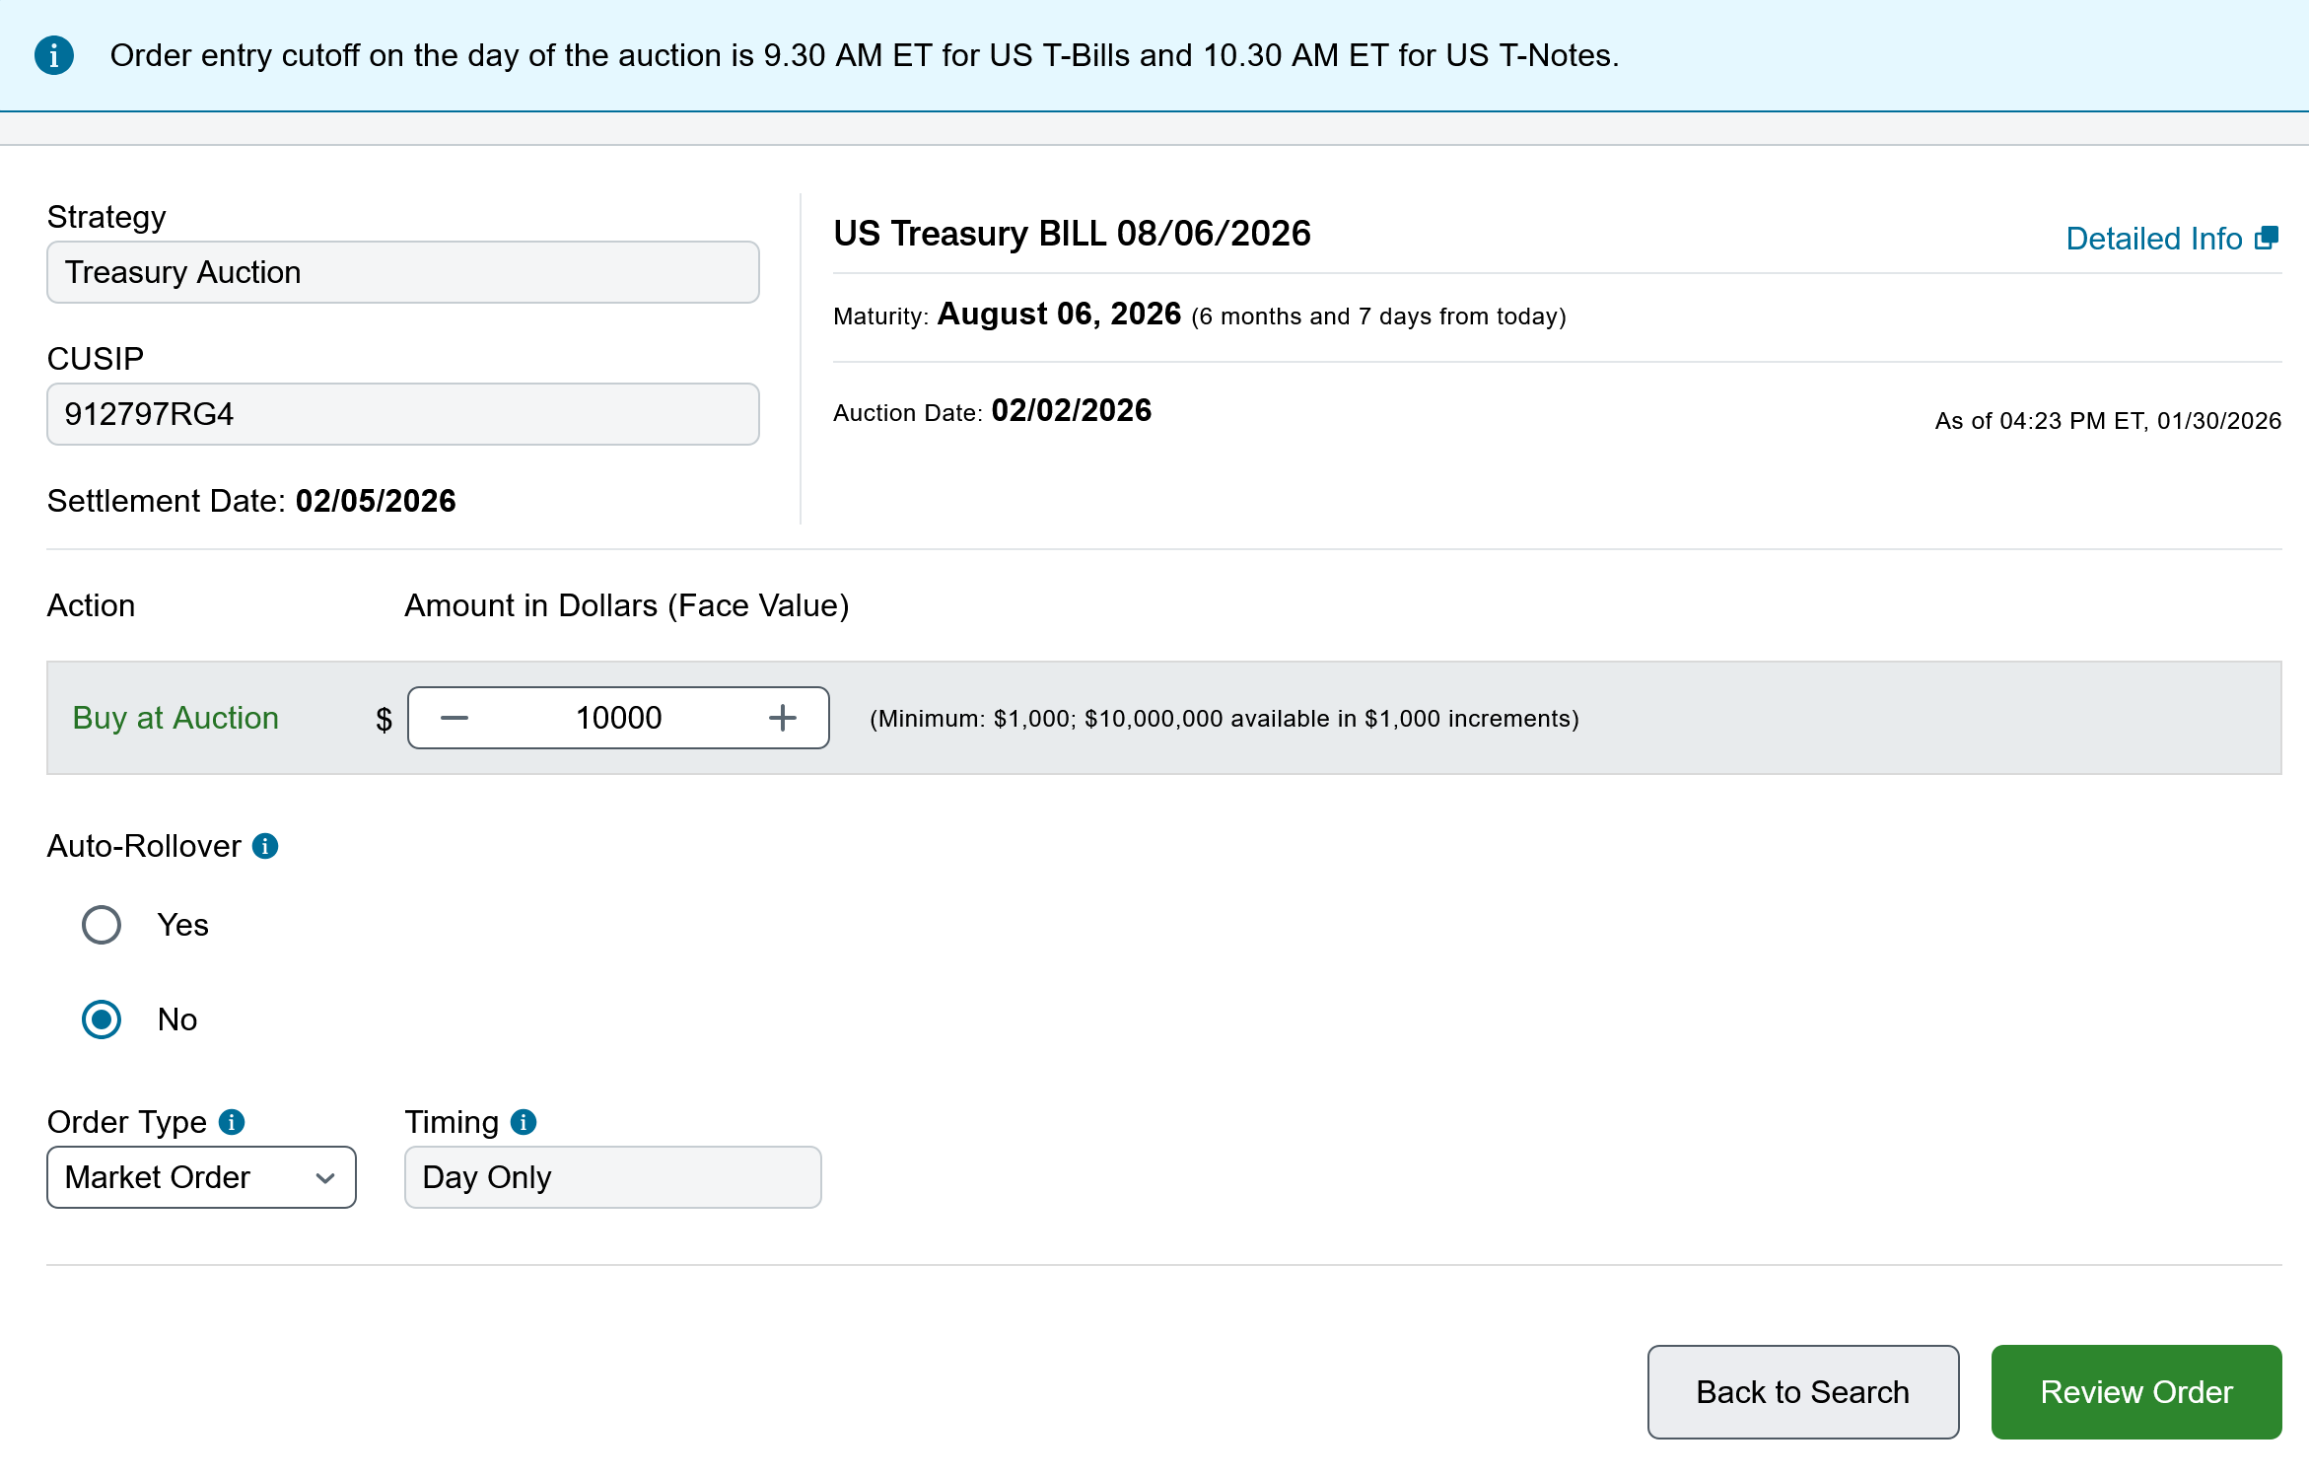Viewport: 2309px width, 1475px height.
Task: Click the Order Type info icon
Action: click(x=232, y=1122)
